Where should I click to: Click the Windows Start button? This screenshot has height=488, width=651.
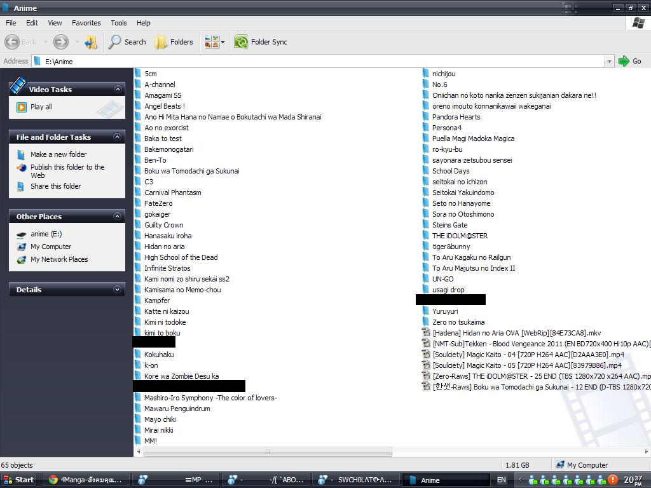click(x=18, y=480)
